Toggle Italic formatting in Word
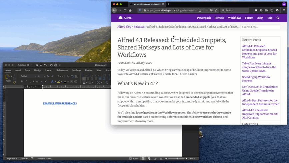This screenshot has width=289, height=163. [x=26, y=81]
